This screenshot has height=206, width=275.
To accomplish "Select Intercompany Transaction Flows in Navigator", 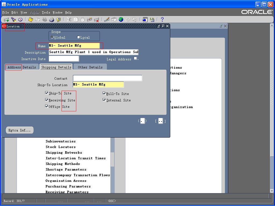I will (x=78, y=175).
